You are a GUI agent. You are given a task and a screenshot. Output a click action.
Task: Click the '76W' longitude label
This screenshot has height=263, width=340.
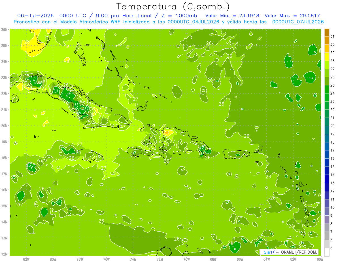[107, 259]
